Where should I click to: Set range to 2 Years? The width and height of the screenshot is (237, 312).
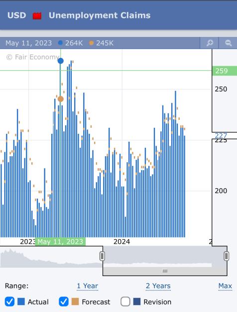point(158,286)
